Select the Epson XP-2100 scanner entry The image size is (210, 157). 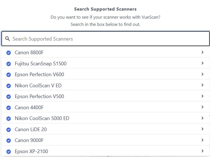coord(31,151)
